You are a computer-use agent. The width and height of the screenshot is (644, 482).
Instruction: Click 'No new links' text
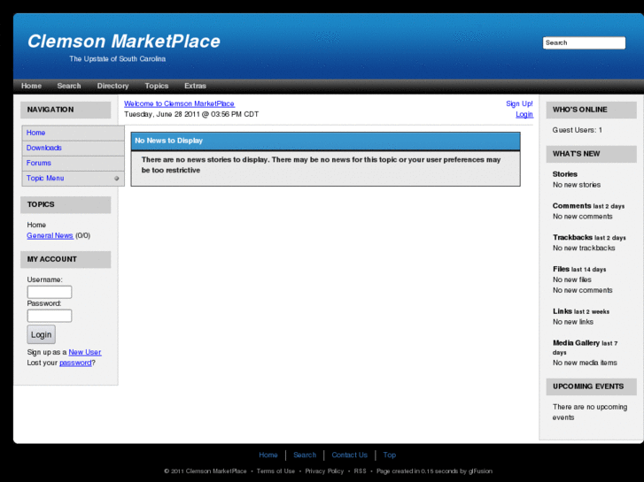click(573, 322)
